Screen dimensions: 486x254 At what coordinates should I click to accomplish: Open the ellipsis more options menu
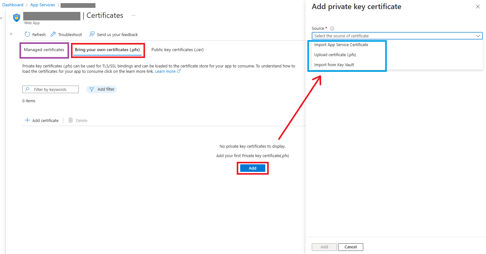coord(133,15)
